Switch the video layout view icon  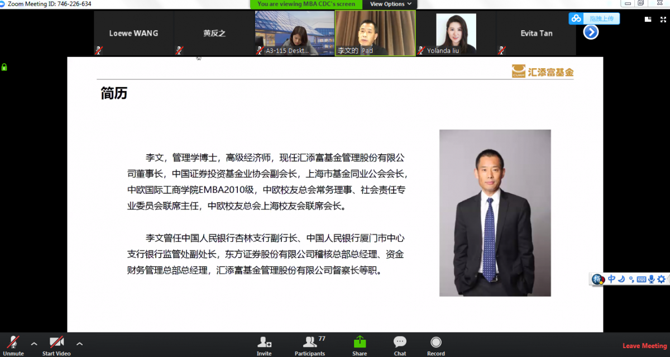tap(648, 19)
